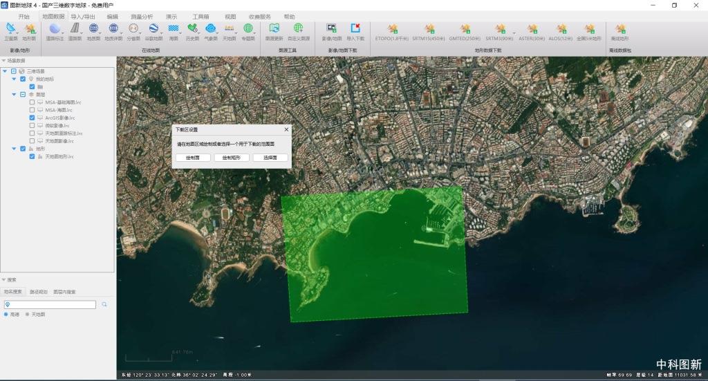Collapse the 搜索 search panel header
Screen dimensions: 708x381
point(3,280)
